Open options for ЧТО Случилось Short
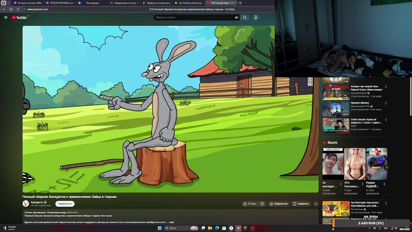 pyautogui.click(x=362, y=184)
